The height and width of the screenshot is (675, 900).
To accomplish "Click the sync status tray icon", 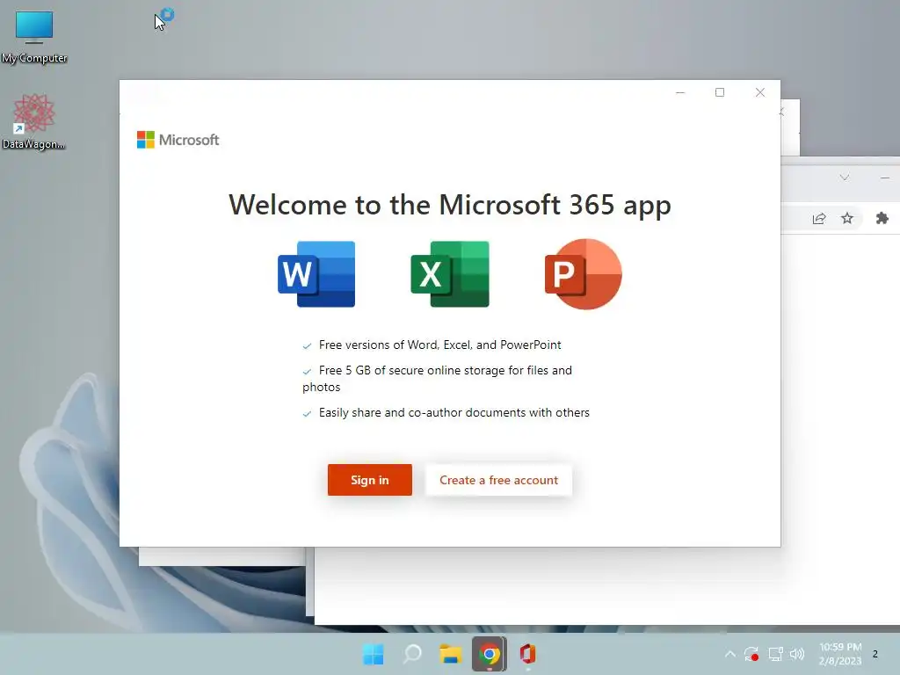I will click(x=751, y=654).
